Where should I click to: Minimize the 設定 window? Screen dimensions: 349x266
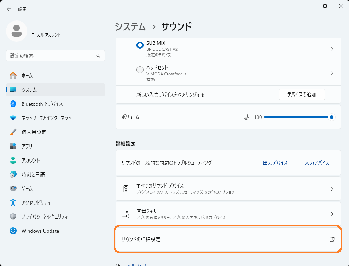click(x=308, y=6)
